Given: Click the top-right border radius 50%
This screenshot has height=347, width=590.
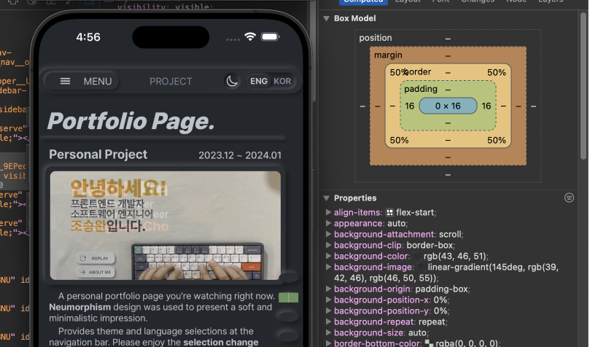Looking at the screenshot, I should (497, 72).
